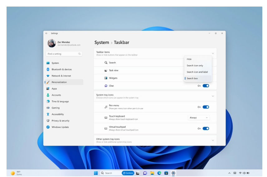
Task: Click the Settings back arrow
Action: click(46, 33)
